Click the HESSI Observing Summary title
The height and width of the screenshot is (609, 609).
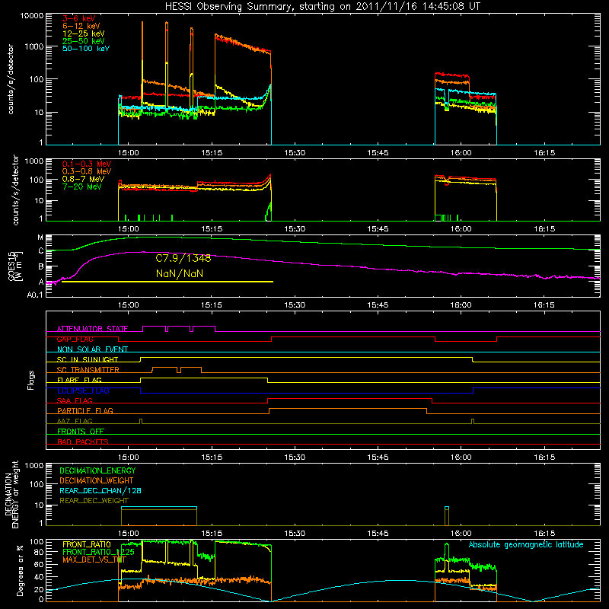(x=323, y=7)
